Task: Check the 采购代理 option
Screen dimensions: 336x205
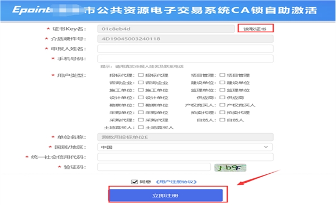Action: click(141, 120)
